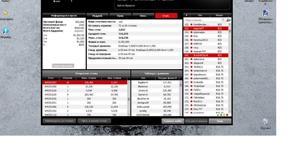Click the green status dot below player list
The width and height of the screenshot is (292, 164).
click(x=221, y=115)
